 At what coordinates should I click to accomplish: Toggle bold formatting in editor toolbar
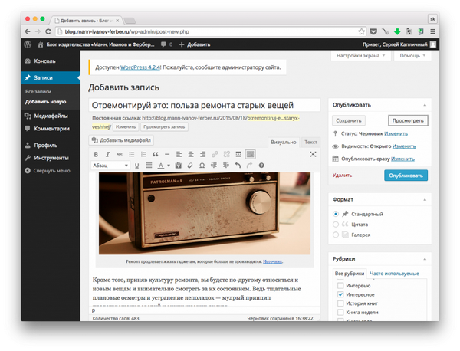coord(96,155)
